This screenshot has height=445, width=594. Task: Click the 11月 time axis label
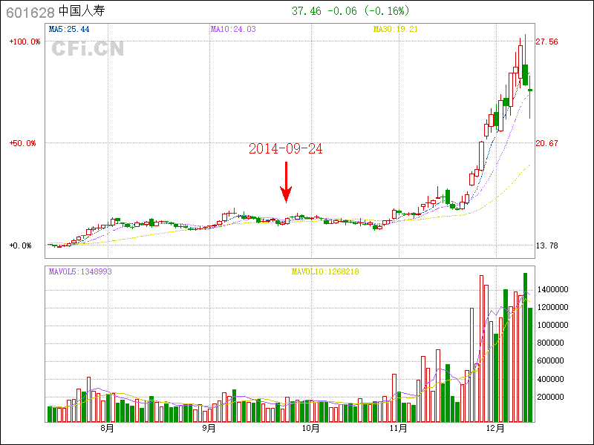tap(399, 428)
